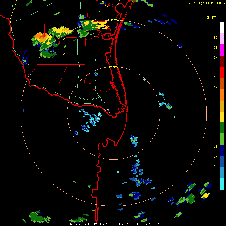This screenshot has width=226, height=226.
Task: Click the "TH" legend label
Action: click(x=216, y=196)
